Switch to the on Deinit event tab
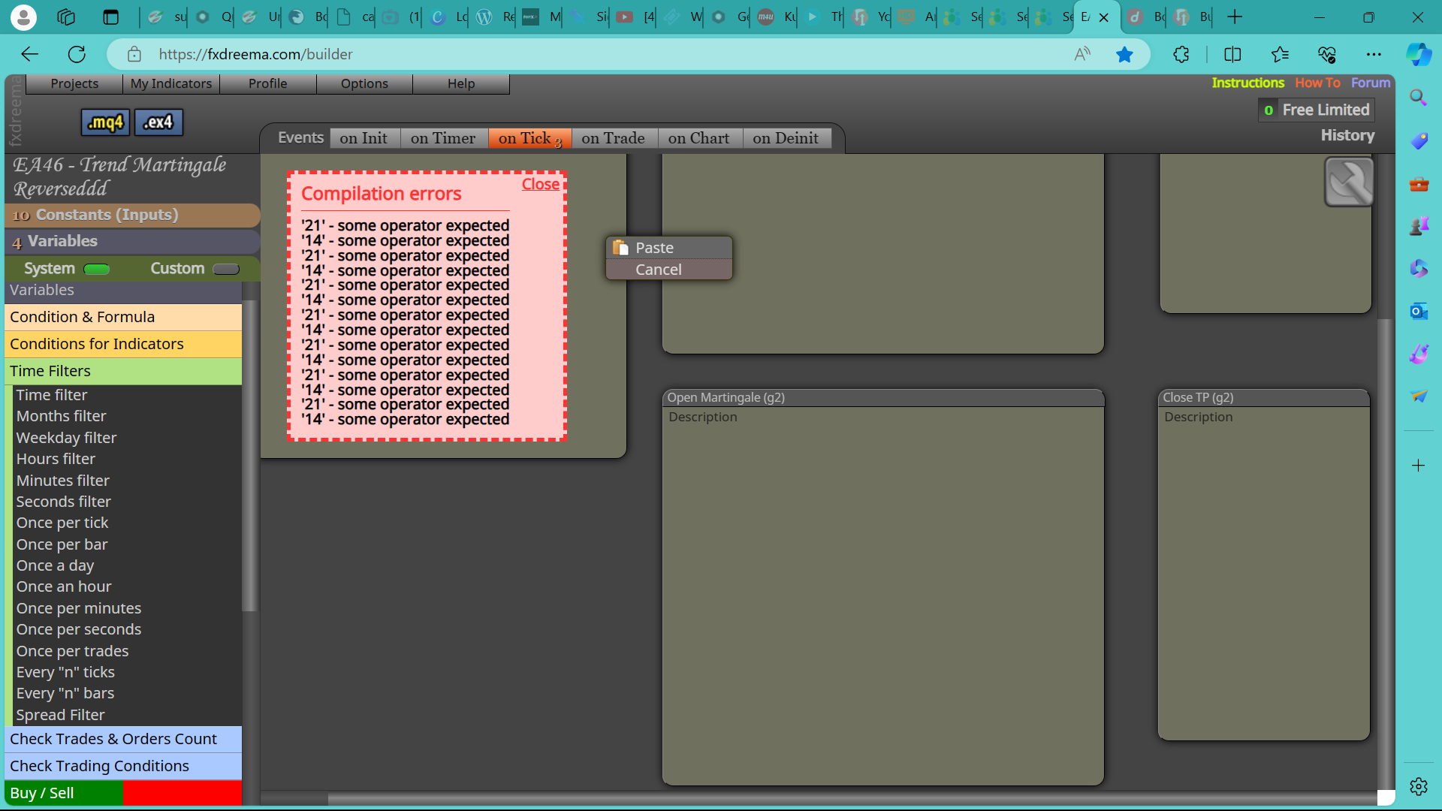Screen dimensions: 1442x811 786,138
